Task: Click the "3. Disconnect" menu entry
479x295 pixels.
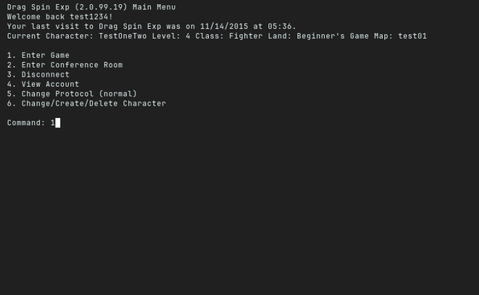Action: pyautogui.click(x=38, y=75)
